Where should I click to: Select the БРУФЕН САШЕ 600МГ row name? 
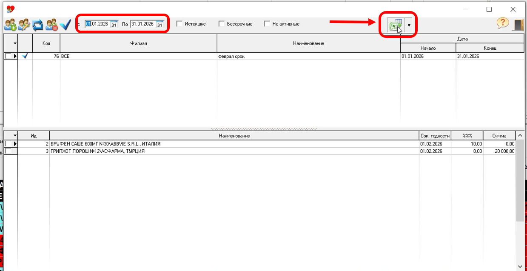pyautogui.click(x=234, y=144)
